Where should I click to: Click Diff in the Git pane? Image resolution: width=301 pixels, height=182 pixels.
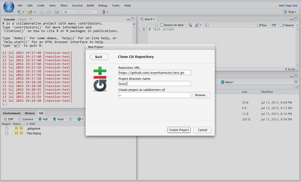click(x=8, y=119)
